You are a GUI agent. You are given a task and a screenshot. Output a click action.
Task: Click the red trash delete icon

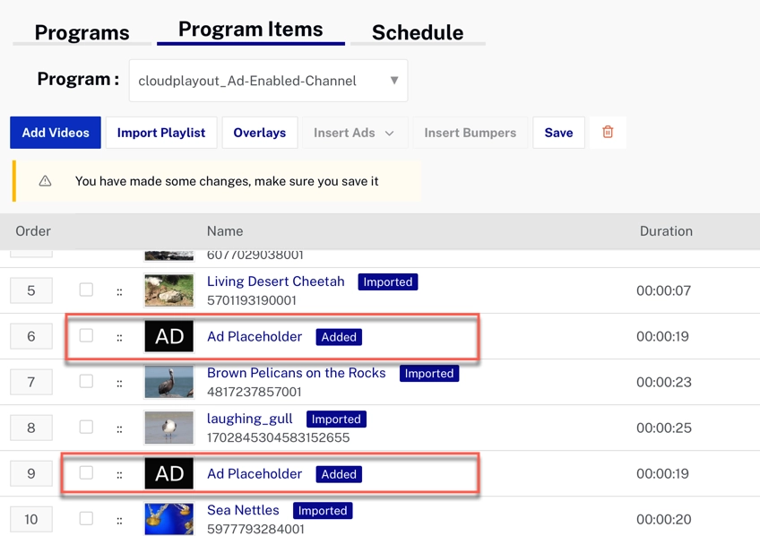pyautogui.click(x=608, y=133)
